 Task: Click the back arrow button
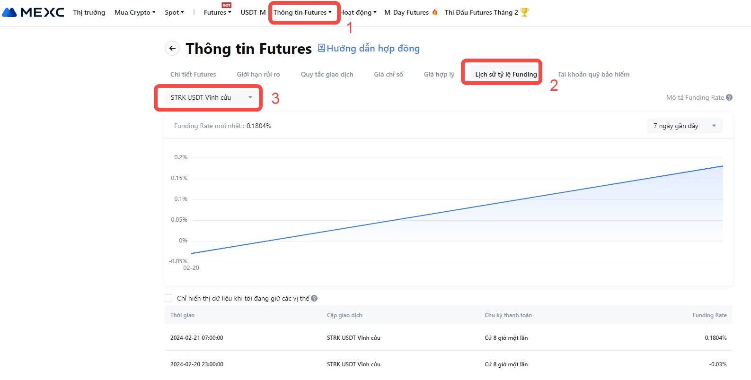point(172,48)
